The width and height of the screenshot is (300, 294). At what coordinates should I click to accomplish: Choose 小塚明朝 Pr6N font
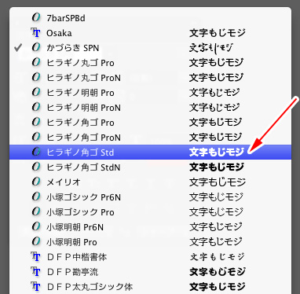click(150, 226)
